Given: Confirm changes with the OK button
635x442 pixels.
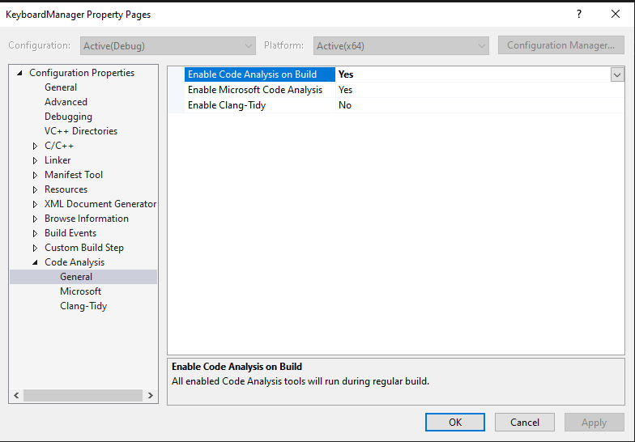Looking at the screenshot, I should click(455, 423).
